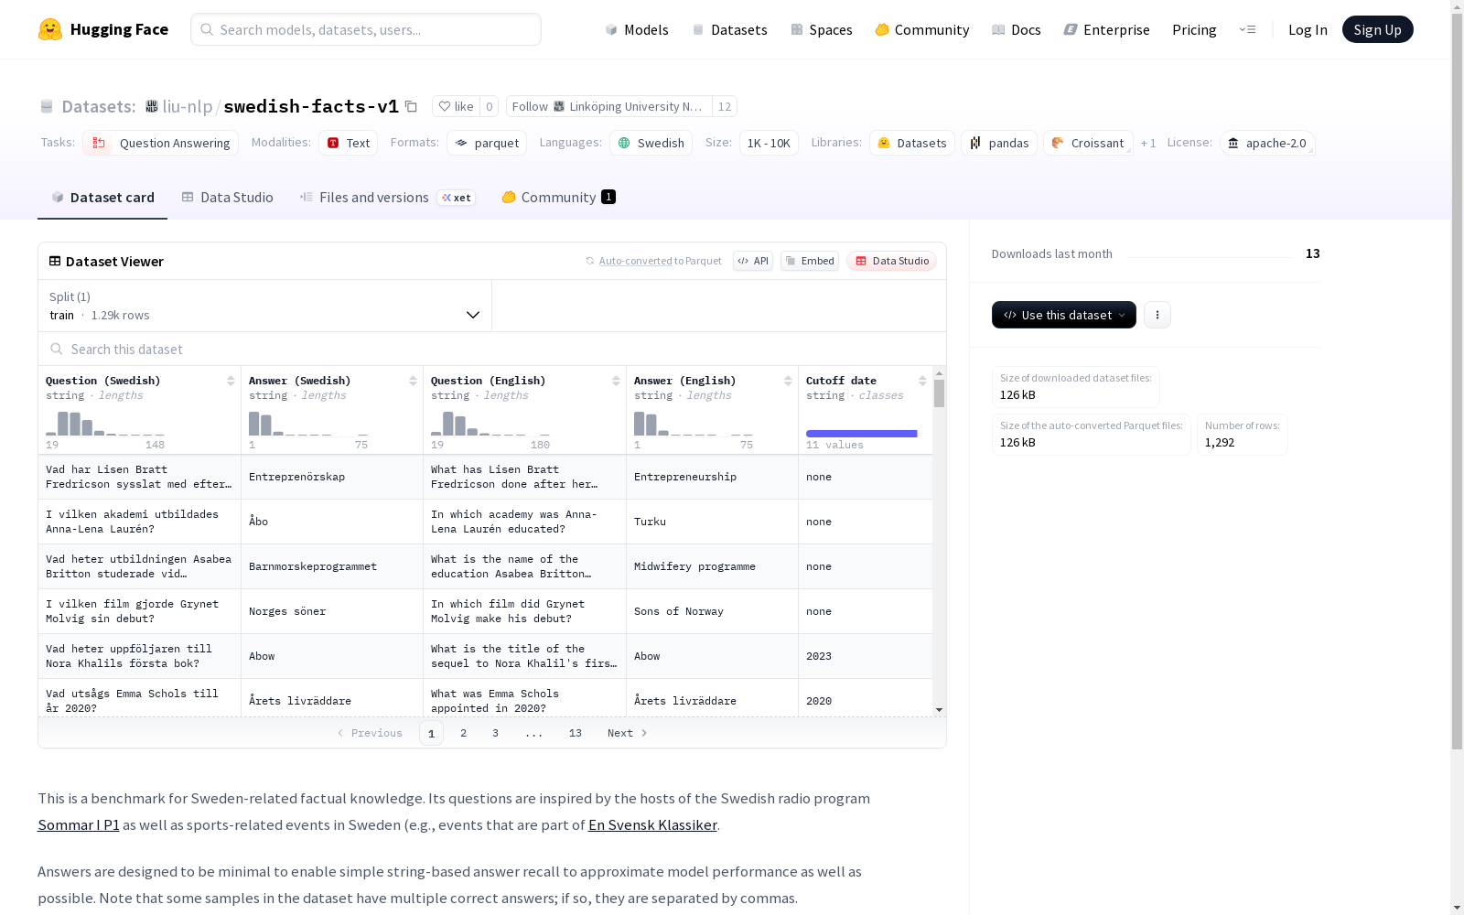Viewport: 1464px width, 915px height.
Task: Click the table's vertical scrollbar thumb
Action: [939, 393]
